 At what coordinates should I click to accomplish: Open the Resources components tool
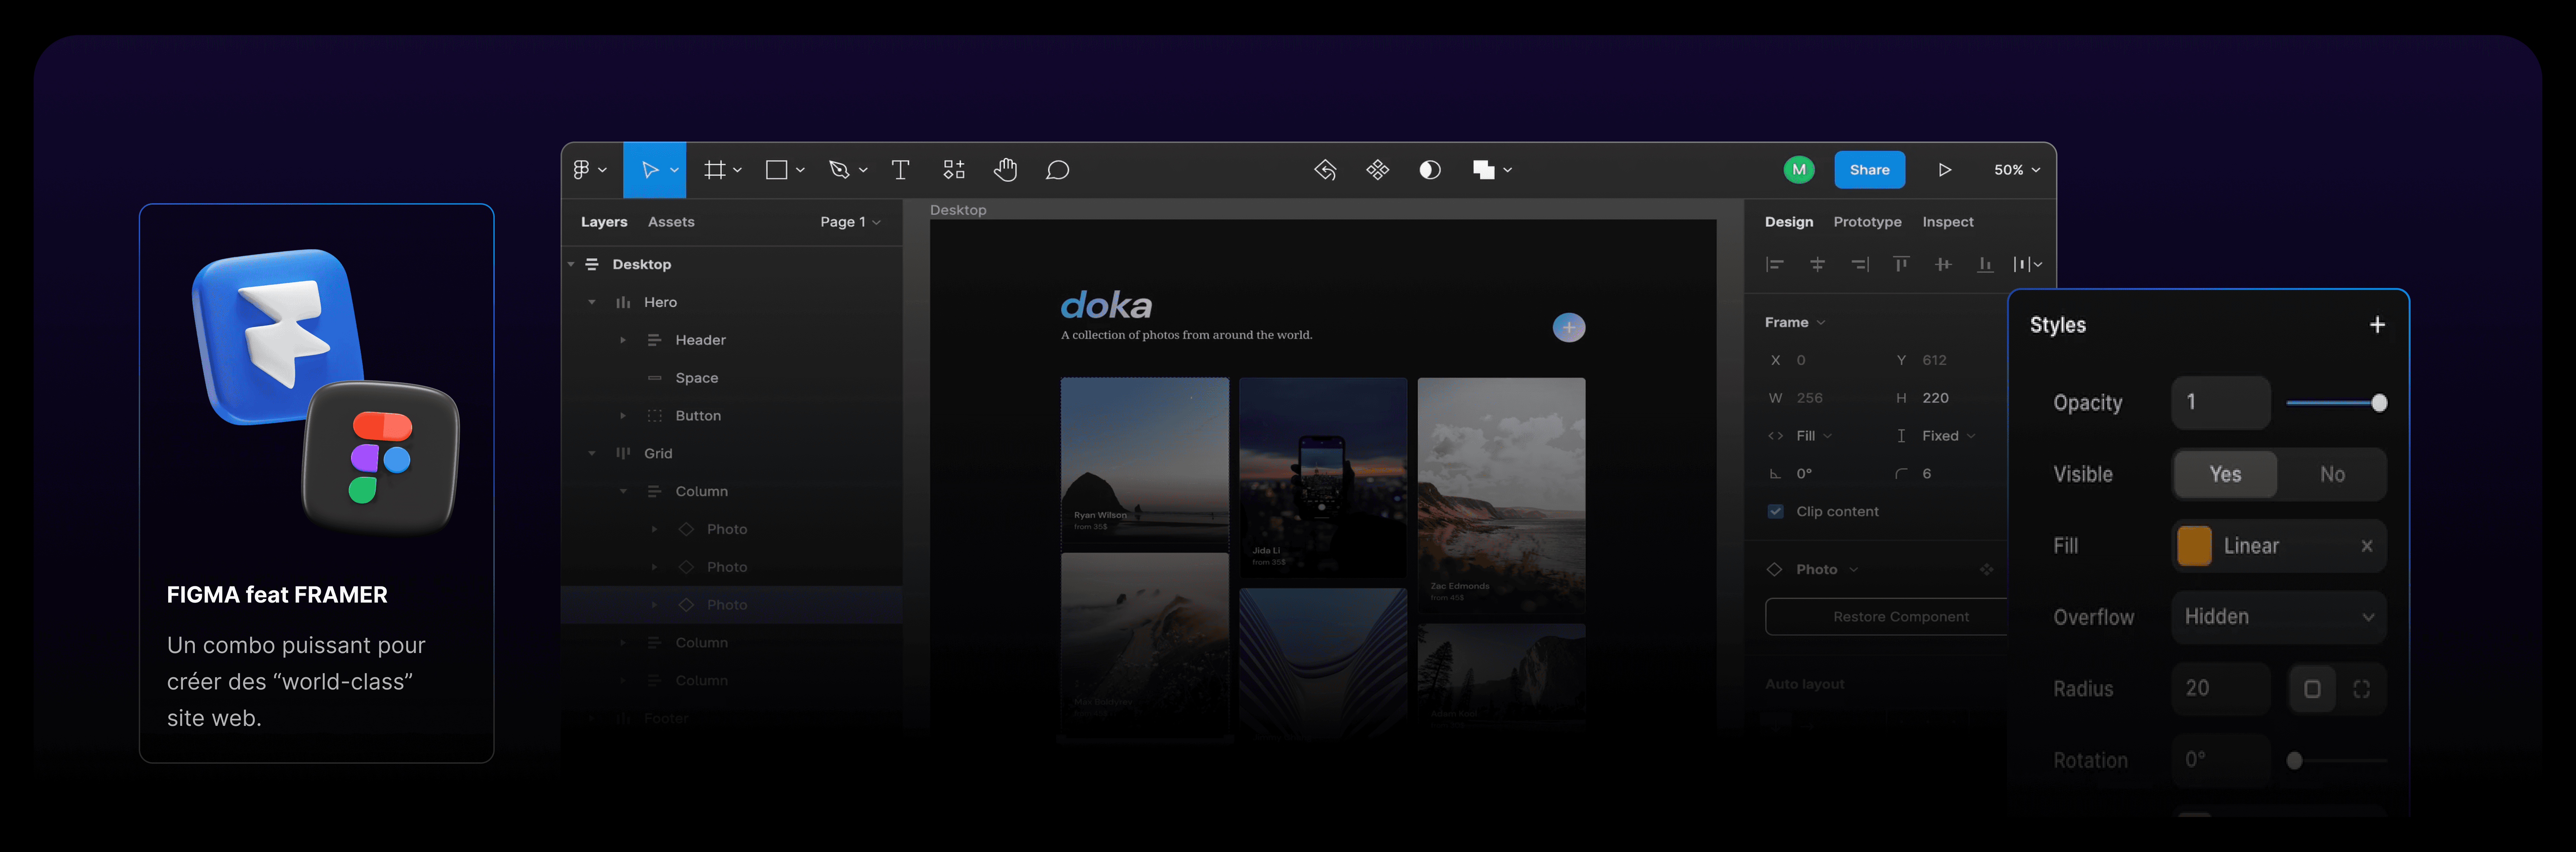pos(954,170)
